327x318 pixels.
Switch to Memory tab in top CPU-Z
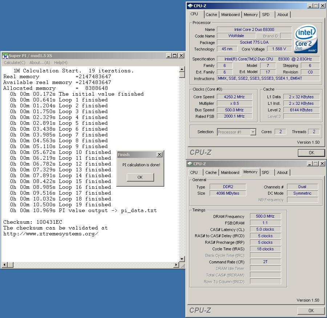[x=250, y=15]
